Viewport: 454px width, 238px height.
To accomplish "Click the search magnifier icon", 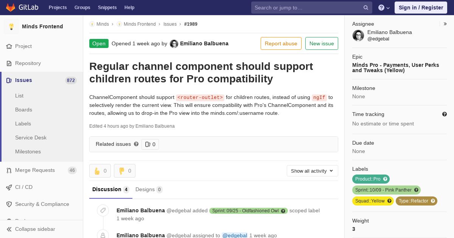I will [x=366, y=8].
